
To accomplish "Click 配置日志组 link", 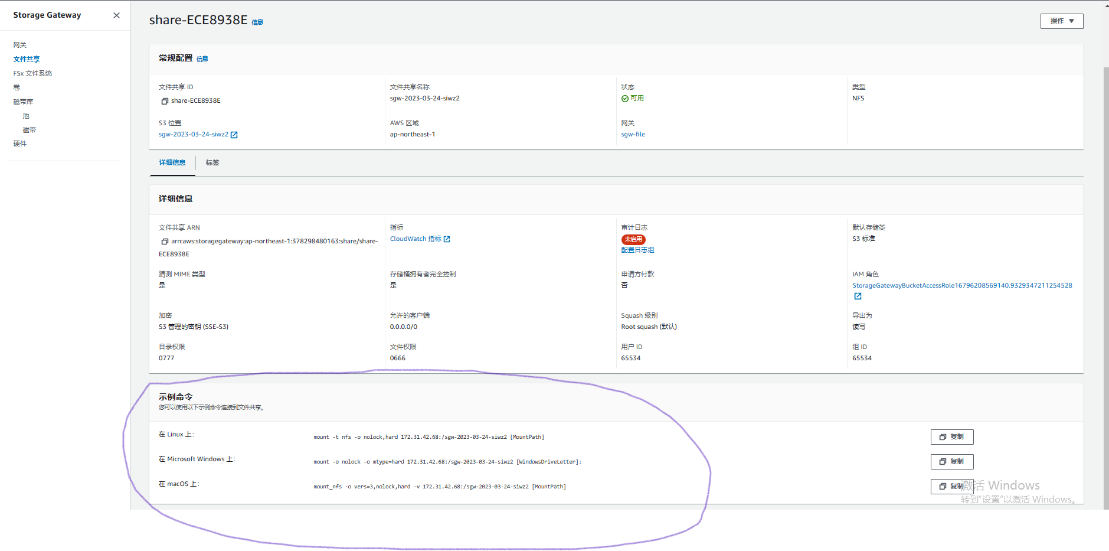I will coord(637,250).
